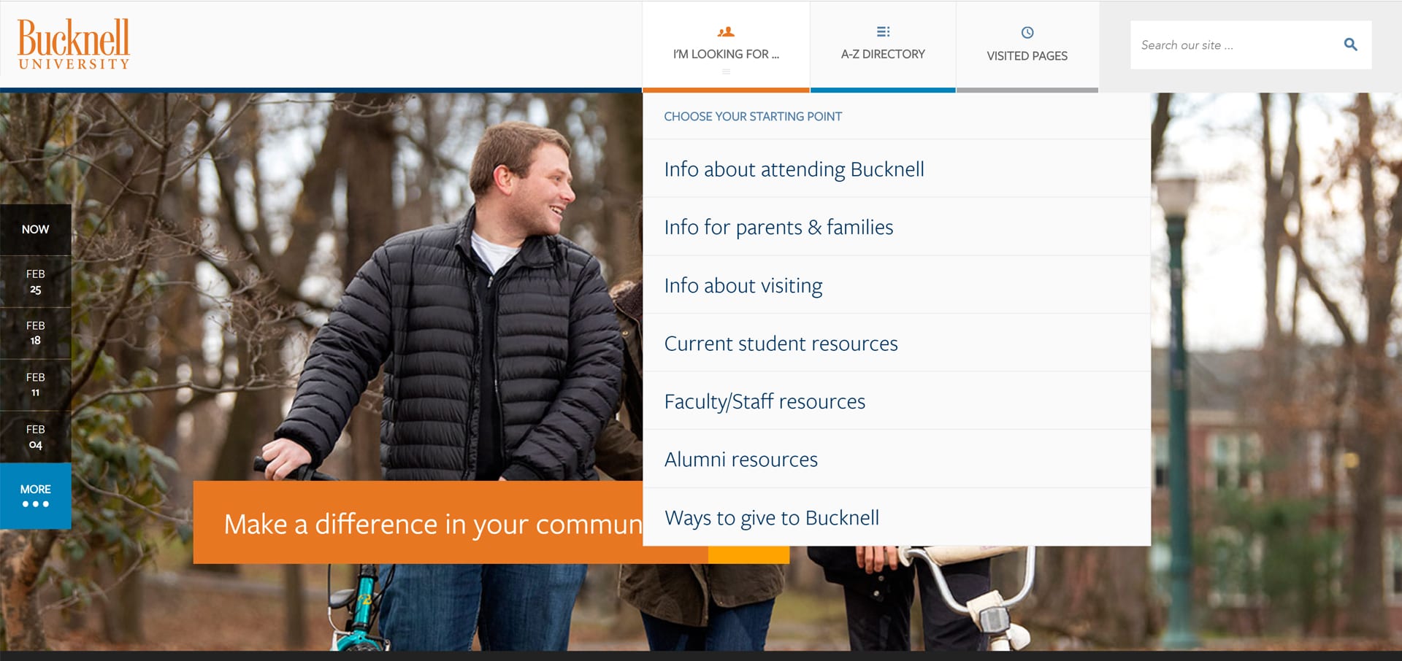Collapse the I'm Looking For dropdown
Viewport: 1402px width, 661px height.
726,46
